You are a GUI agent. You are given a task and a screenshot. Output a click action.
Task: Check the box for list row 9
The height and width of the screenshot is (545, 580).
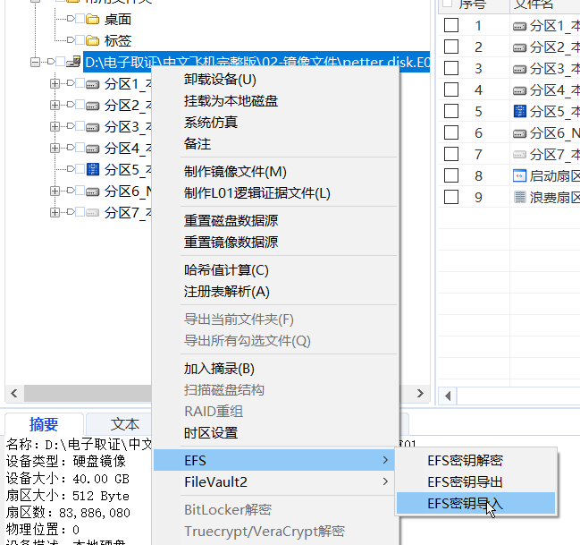[451, 197]
